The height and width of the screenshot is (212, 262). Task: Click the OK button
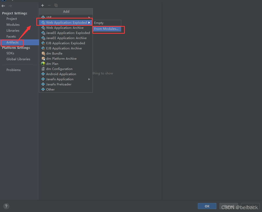tap(207, 206)
